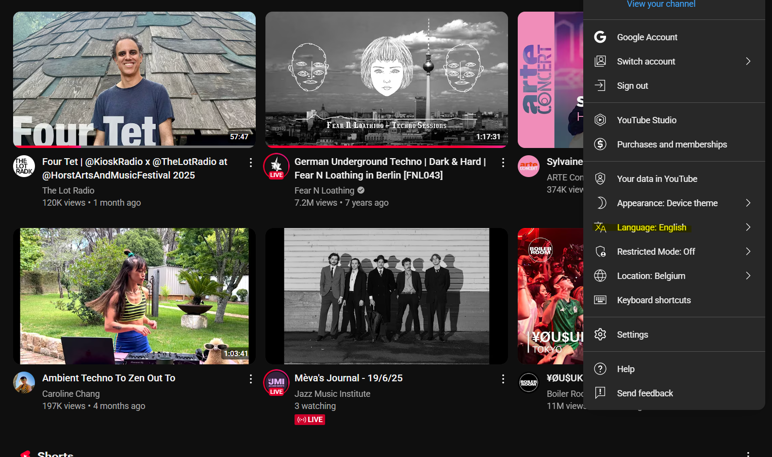Image resolution: width=772 pixels, height=457 pixels.
Task: Open Caroline Chang channel avatar
Action: (24, 382)
